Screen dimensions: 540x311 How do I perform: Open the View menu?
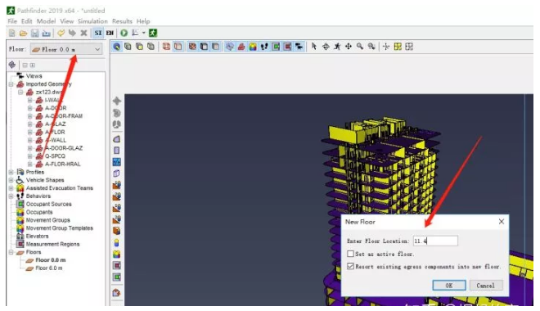(x=67, y=21)
